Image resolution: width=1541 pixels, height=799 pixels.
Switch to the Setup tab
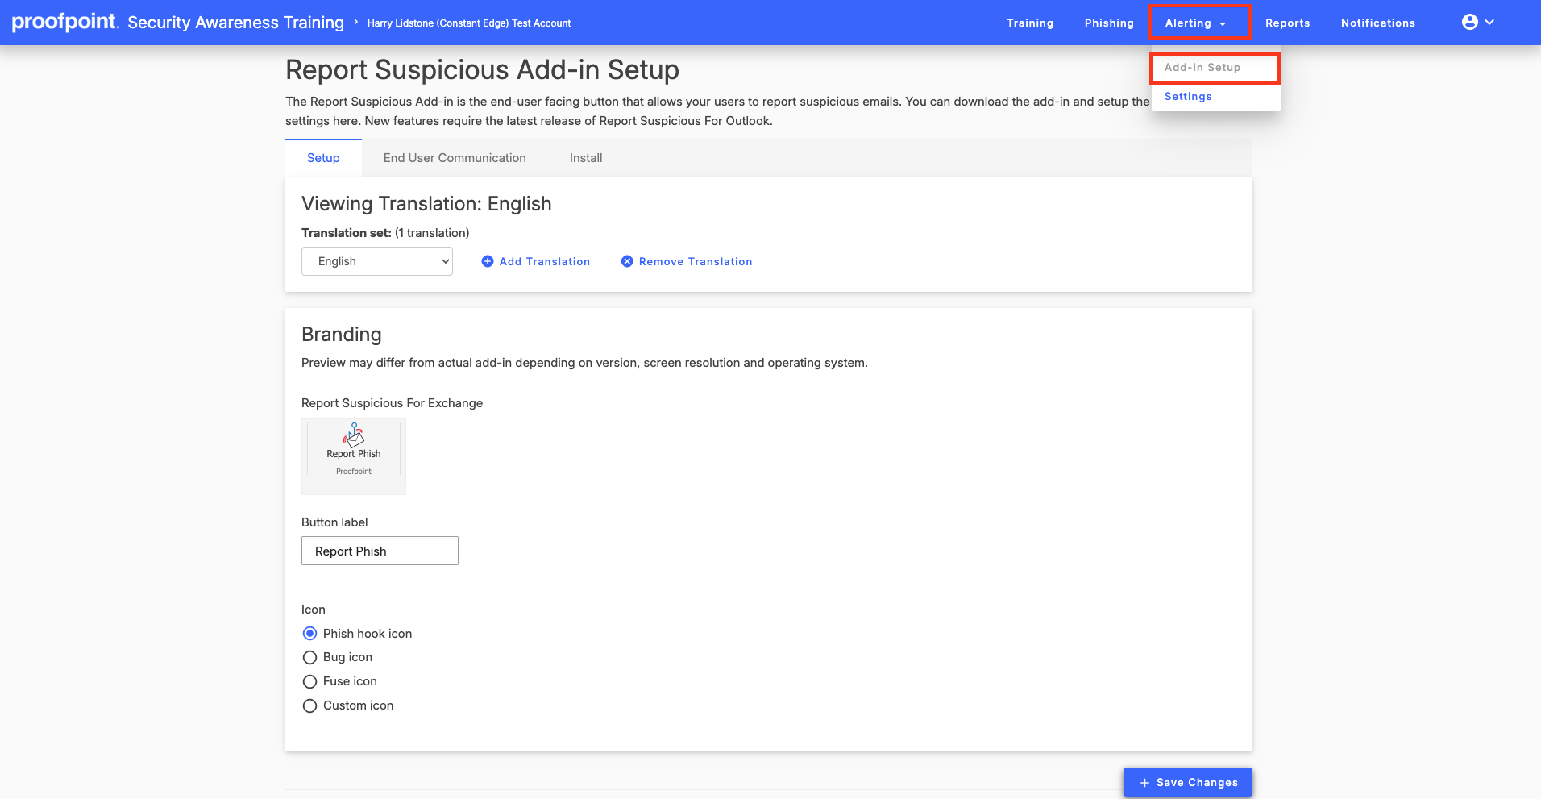(323, 158)
